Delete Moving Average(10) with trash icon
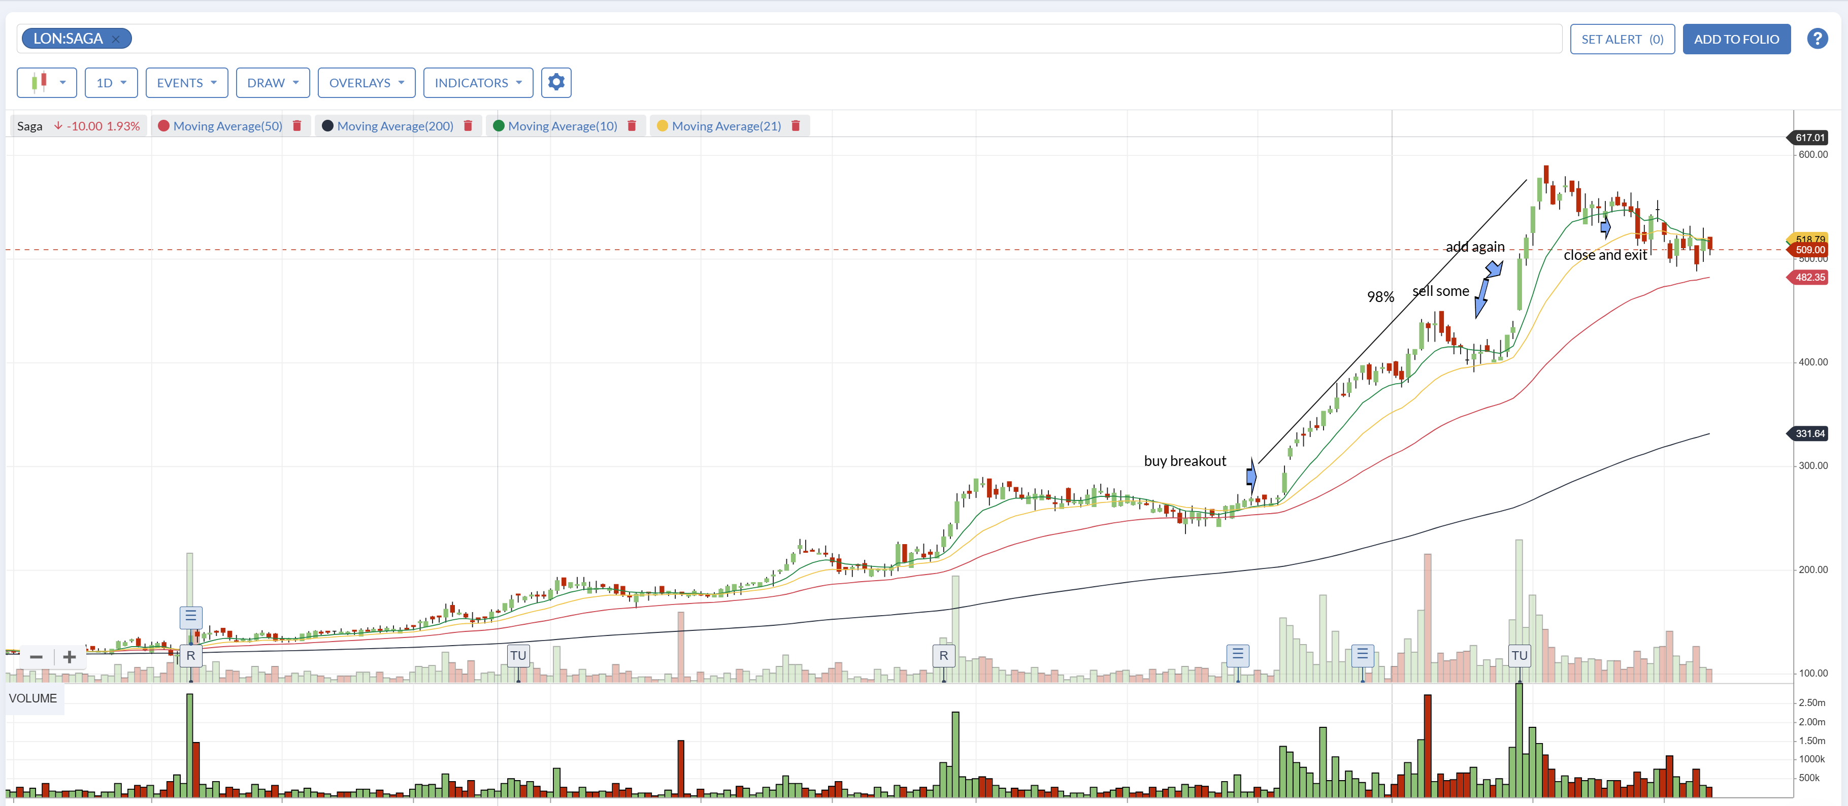 pos(632,126)
